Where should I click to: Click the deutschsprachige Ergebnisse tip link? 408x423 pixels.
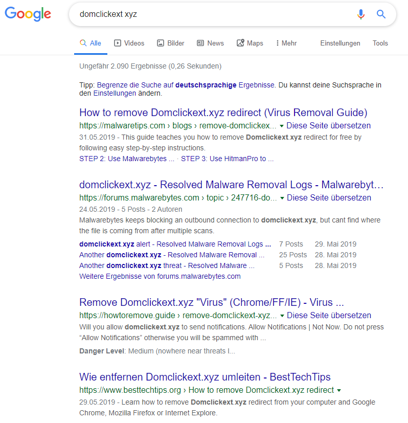[x=186, y=85]
